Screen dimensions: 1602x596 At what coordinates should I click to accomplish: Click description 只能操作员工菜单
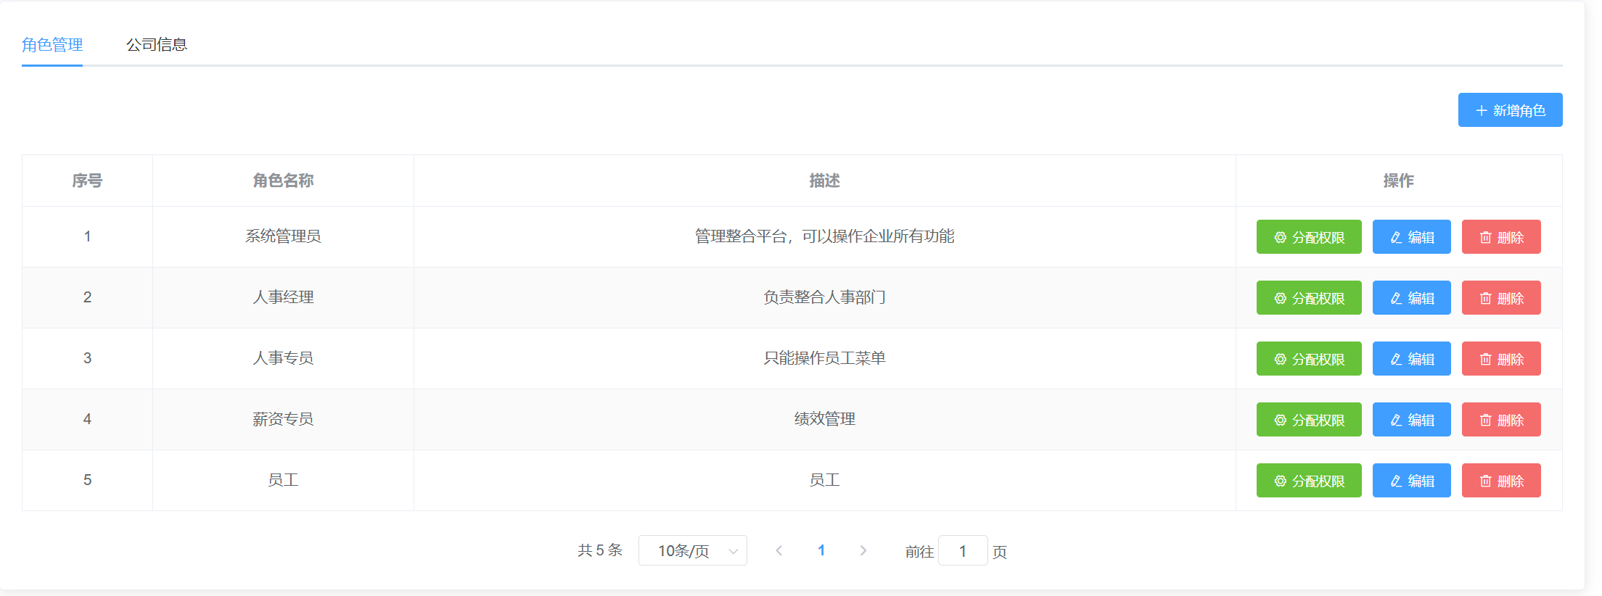[825, 358]
